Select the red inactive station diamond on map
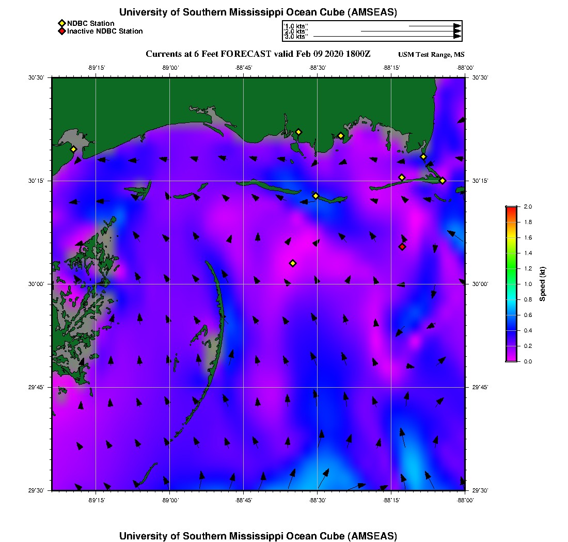The image size is (568, 542). coord(402,247)
